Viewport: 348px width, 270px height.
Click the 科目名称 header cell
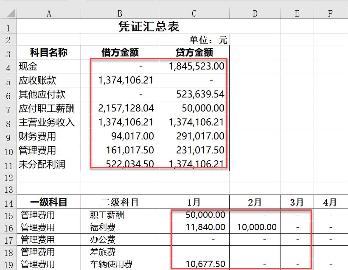click(x=49, y=52)
